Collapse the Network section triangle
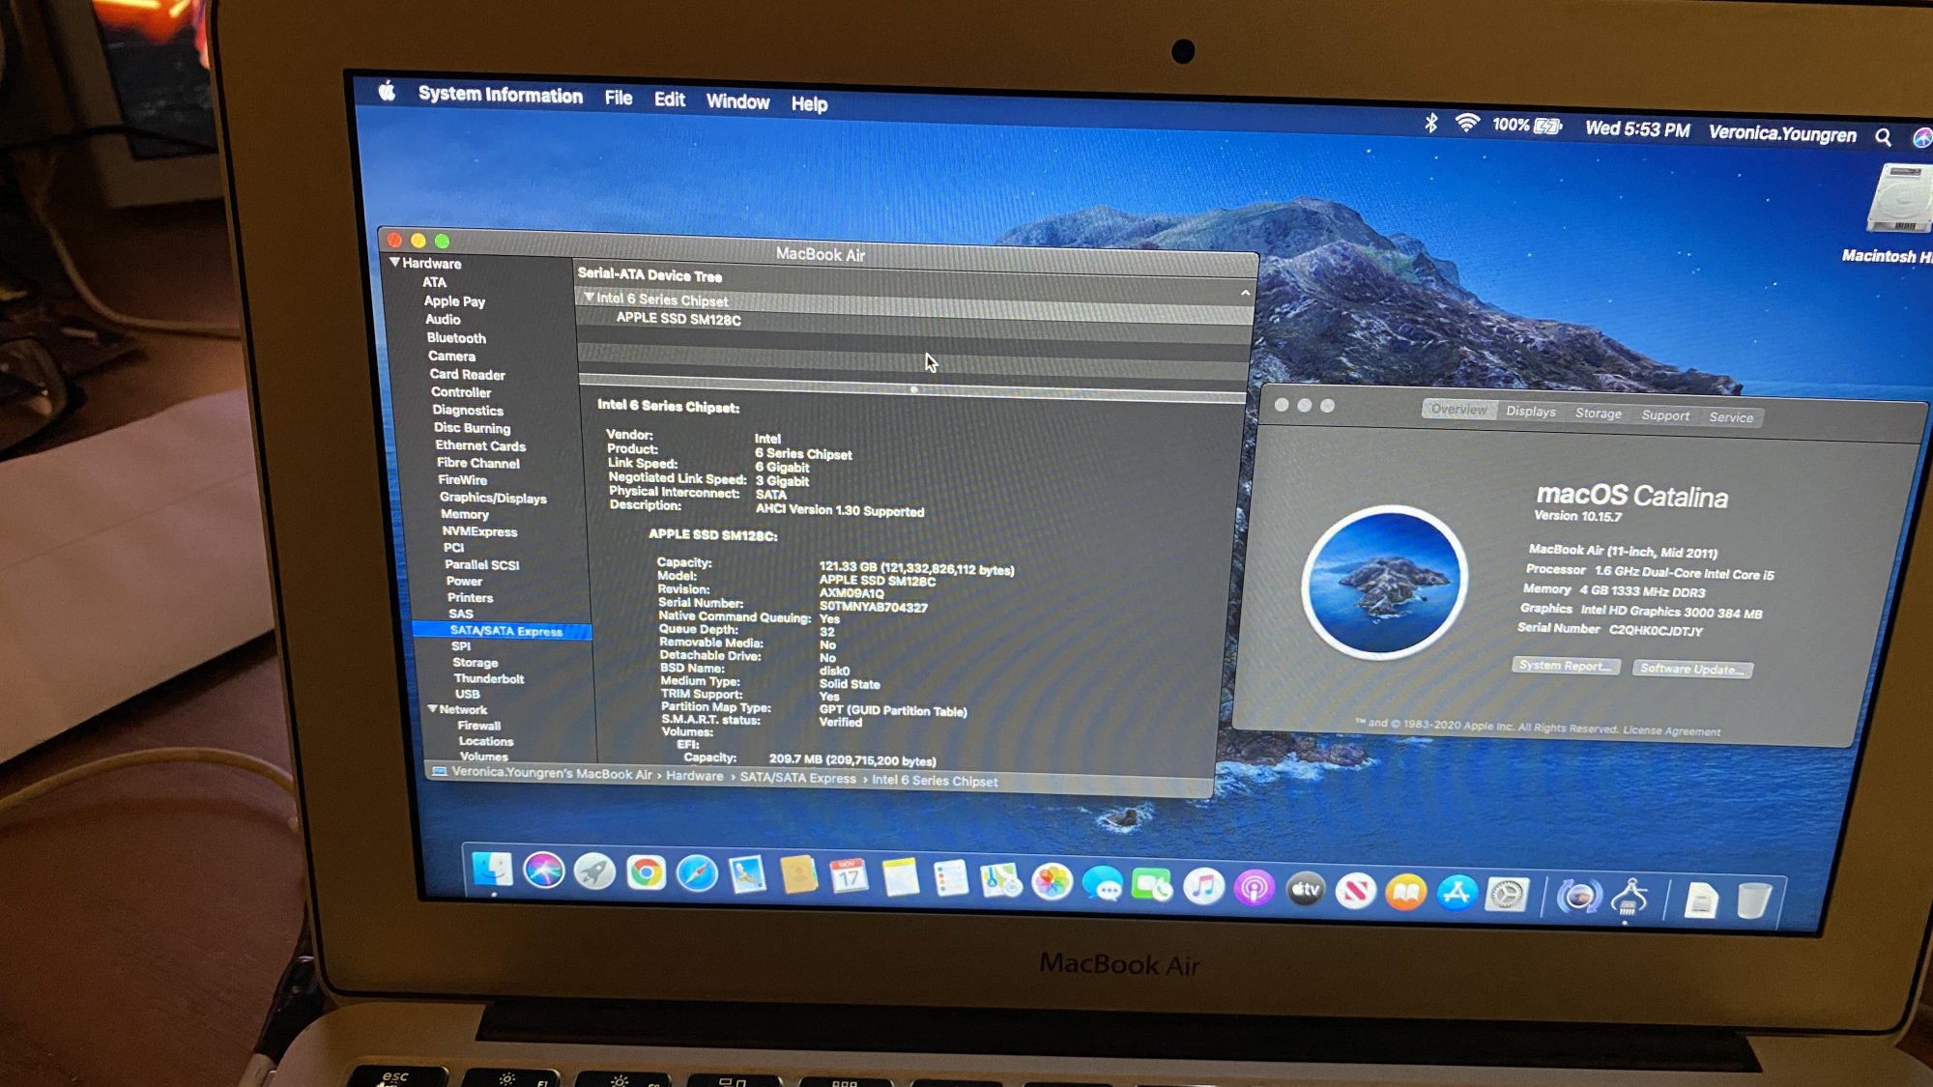Screen dimensions: 1933x1087 tap(432, 708)
